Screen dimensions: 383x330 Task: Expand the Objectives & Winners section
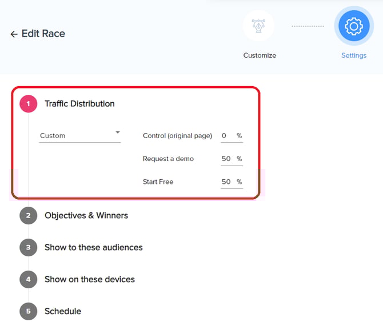pos(86,216)
